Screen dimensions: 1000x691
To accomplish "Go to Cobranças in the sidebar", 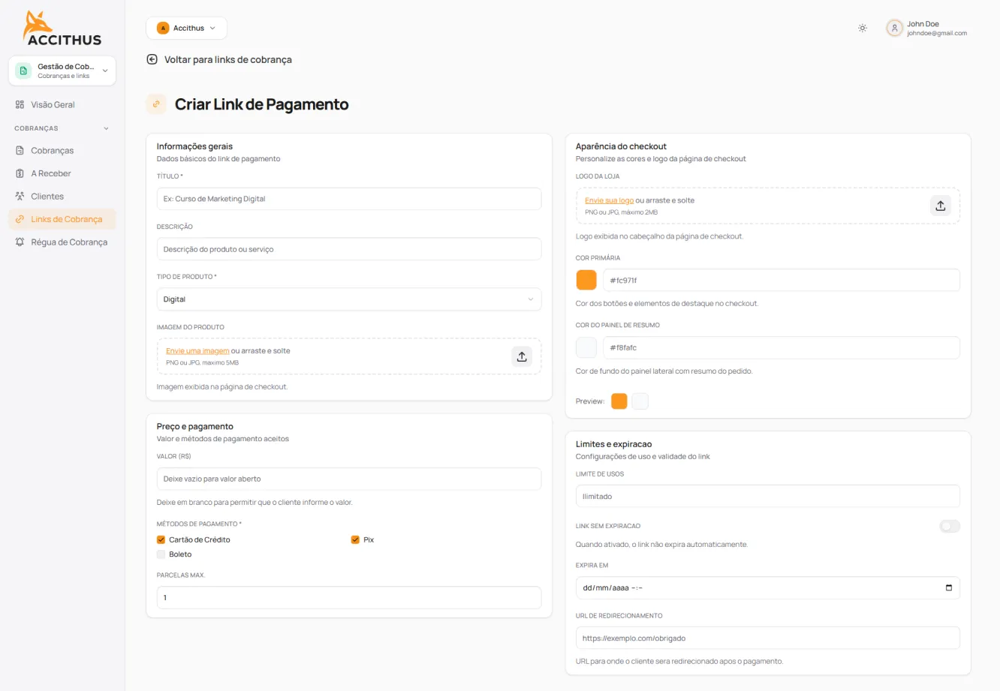I will 62,151.
